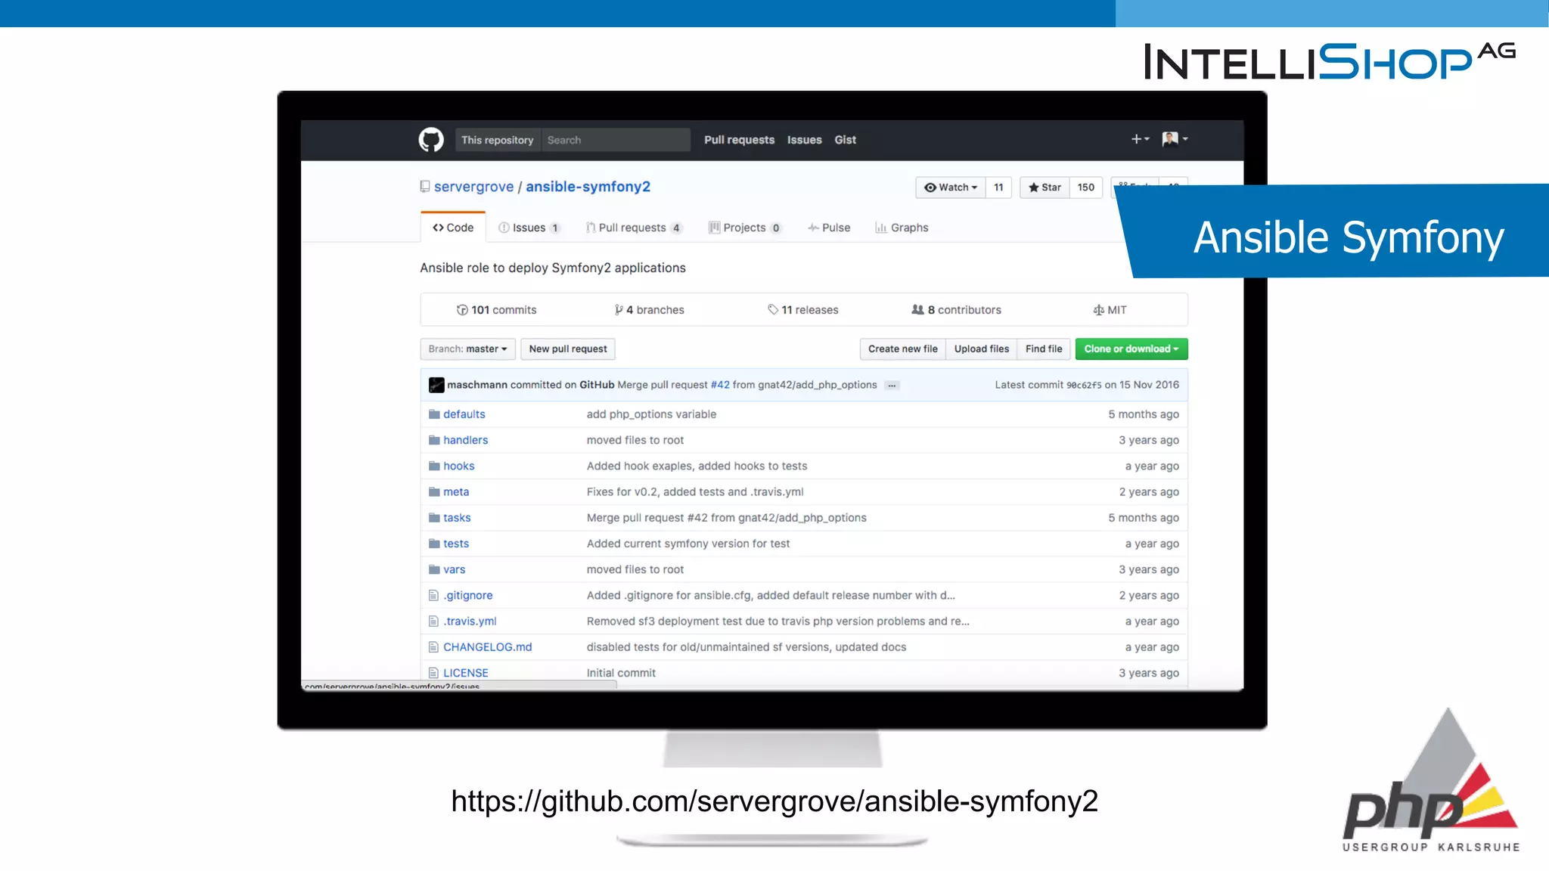1549x871 pixels.
Task: View the 11 releases
Action: [802, 310]
